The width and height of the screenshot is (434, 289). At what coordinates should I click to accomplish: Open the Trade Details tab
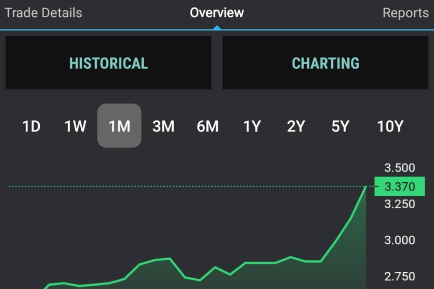coord(43,13)
